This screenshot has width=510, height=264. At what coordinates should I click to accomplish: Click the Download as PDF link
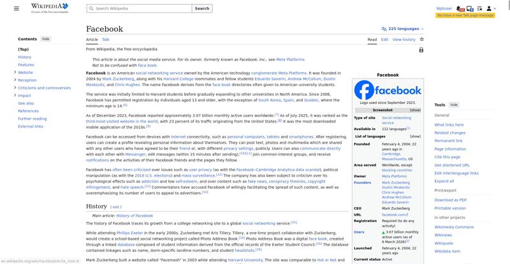point(450,200)
